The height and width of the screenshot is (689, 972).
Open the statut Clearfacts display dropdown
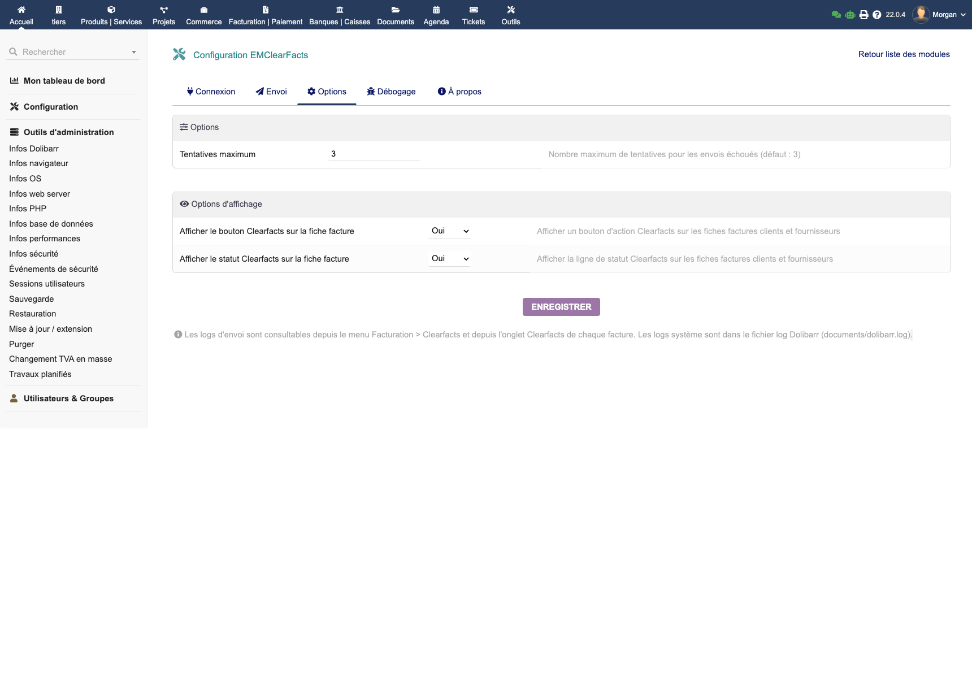[x=449, y=258]
